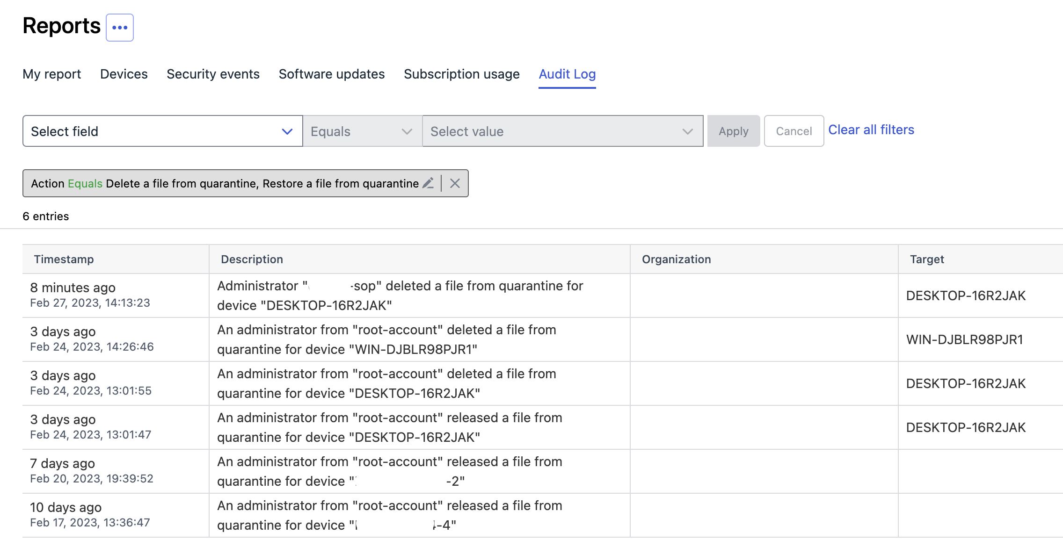Click WIN-DJBLR98PJR1 in Target column
Screen dimensions: 1063x547
pos(965,339)
